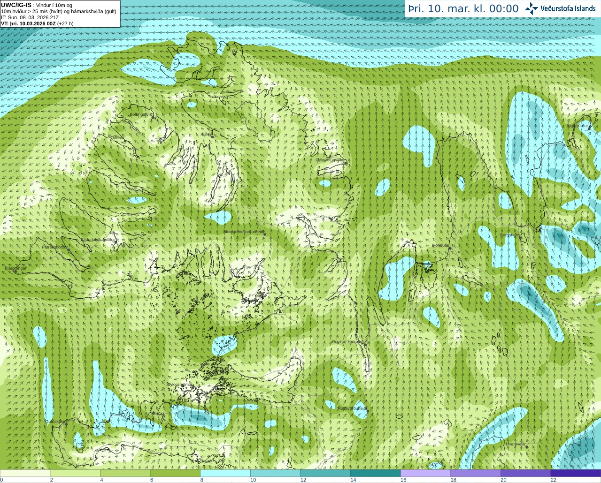
Task: Select the Flateyri station label
Action: (x=116, y=138)
